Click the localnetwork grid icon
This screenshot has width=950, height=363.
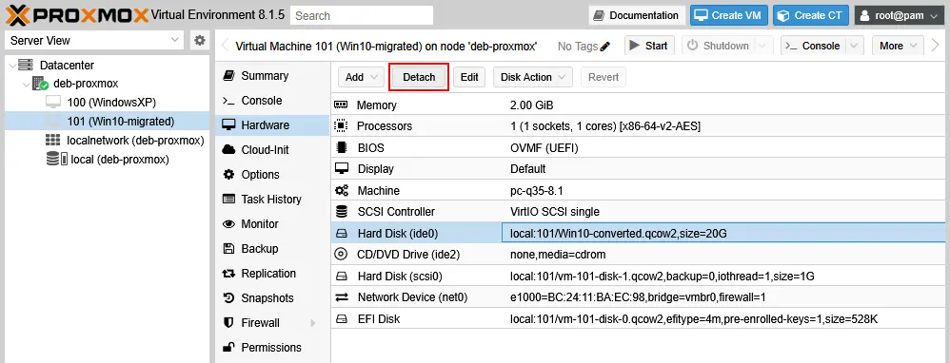coord(52,141)
